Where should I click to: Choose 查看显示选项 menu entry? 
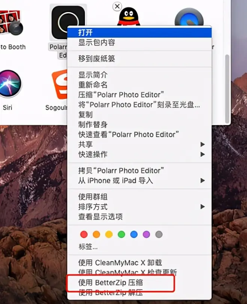click(x=139, y=217)
